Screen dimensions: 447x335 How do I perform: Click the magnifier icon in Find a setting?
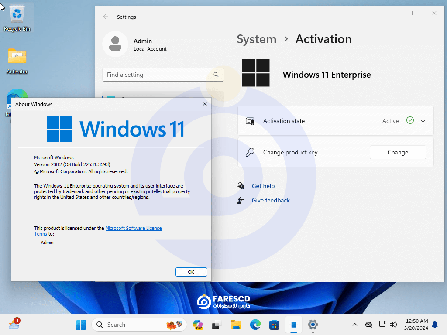coord(216,75)
